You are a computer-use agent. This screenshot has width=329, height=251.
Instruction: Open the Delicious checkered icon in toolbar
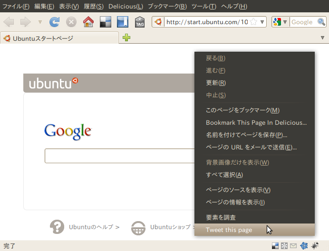(x=106, y=22)
